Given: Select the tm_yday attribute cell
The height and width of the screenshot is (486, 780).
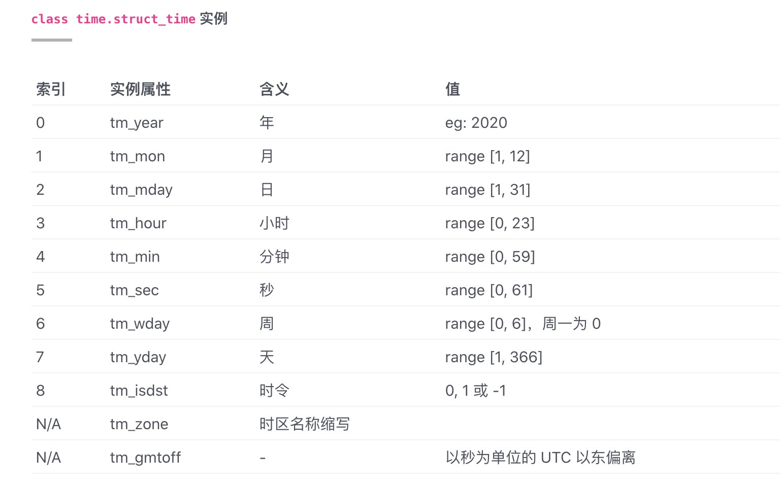Looking at the screenshot, I should (x=138, y=357).
